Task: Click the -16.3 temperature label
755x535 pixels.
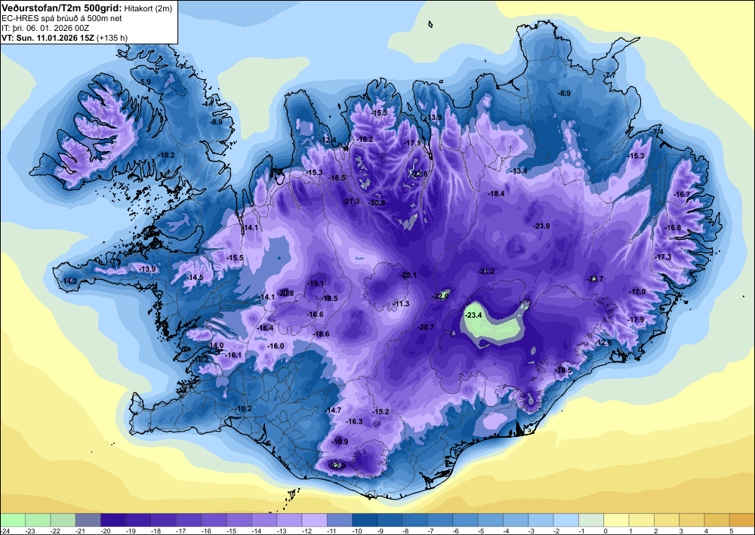Action: pos(354,422)
